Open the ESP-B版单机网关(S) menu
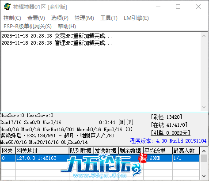This screenshot has width=209, height=181. click(27, 26)
